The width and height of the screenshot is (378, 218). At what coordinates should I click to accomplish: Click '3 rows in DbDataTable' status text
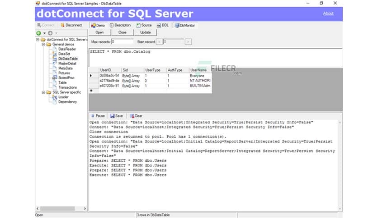pos(153,215)
